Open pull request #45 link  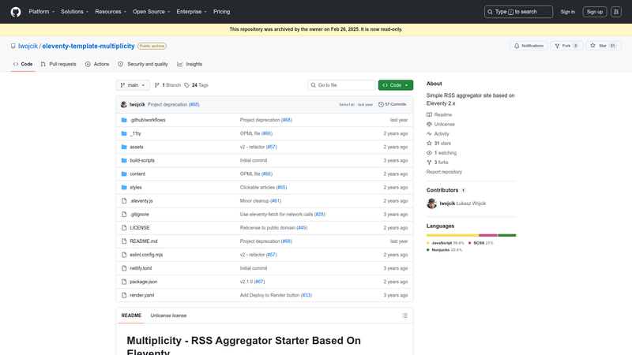(x=302, y=228)
